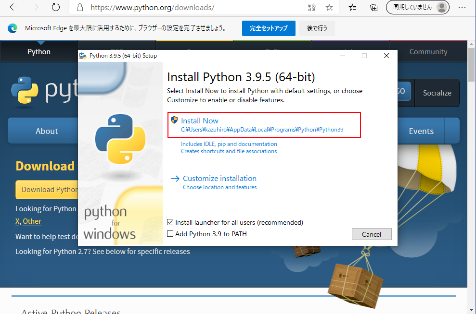Viewport: 476px width, 314px height.
Task: Click the lock icon in the address bar
Action: click(x=80, y=8)
